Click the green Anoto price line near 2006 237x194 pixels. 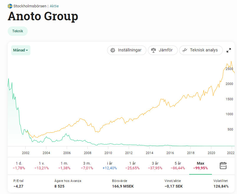pyautogui.click(x=67, y=135)
